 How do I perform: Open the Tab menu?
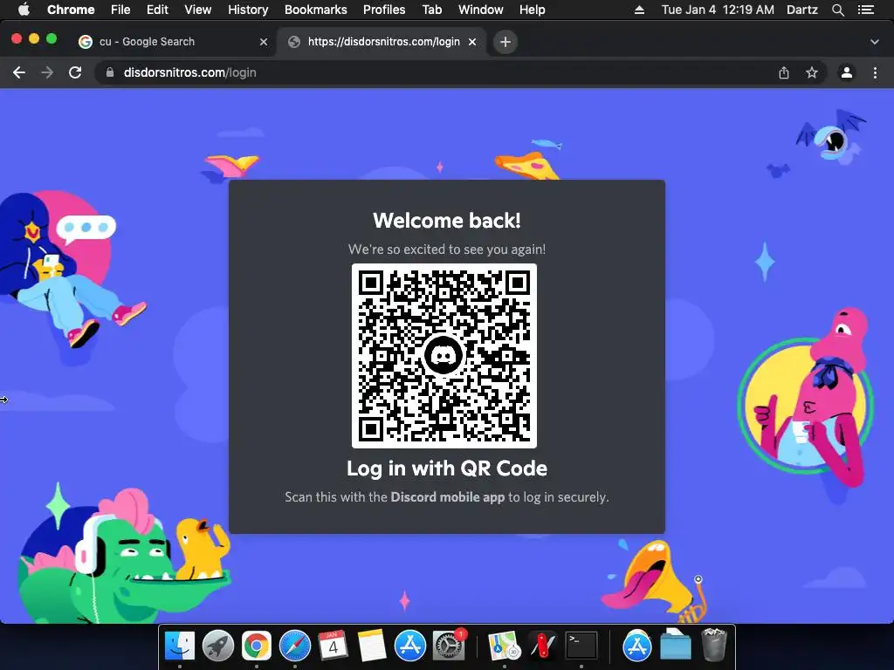click(x=432, y=10)
